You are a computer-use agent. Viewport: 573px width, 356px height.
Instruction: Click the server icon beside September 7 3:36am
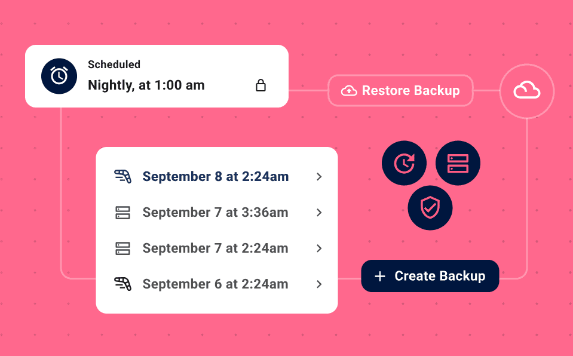(123, 213)
